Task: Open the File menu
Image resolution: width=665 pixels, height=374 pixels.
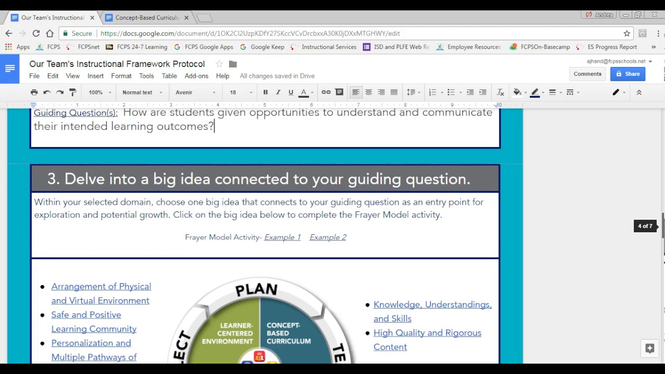Action: tap(34, 76)
